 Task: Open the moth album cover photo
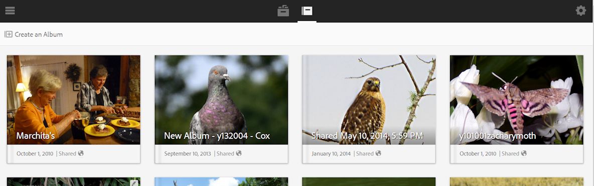coord(516,100)
